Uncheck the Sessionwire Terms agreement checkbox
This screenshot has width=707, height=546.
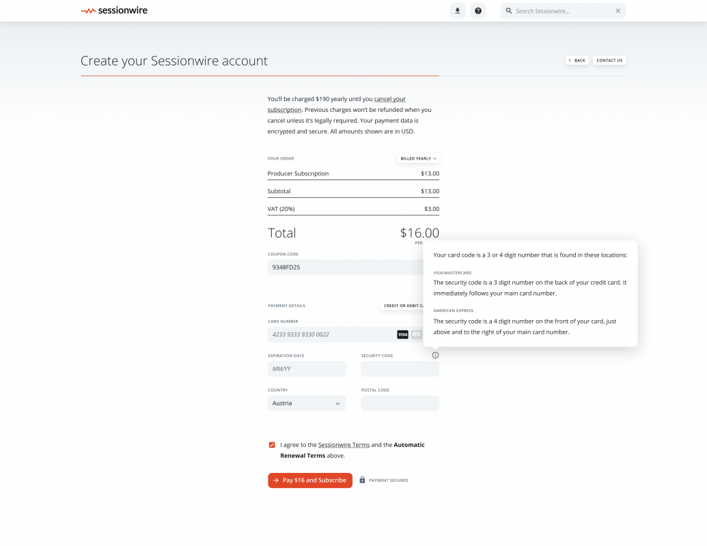click(x=272, y=445)
